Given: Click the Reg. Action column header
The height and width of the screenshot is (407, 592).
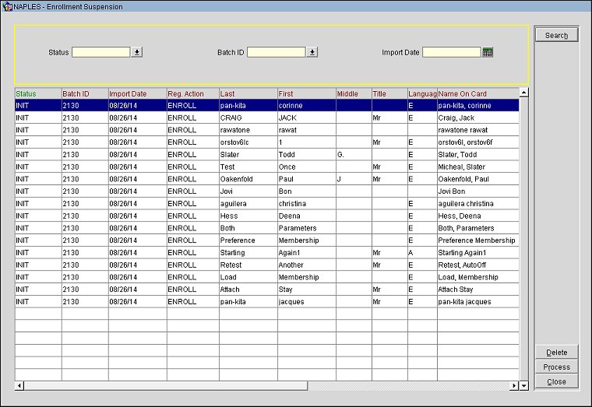Looking at the screenshot, I should pos(193,93).
